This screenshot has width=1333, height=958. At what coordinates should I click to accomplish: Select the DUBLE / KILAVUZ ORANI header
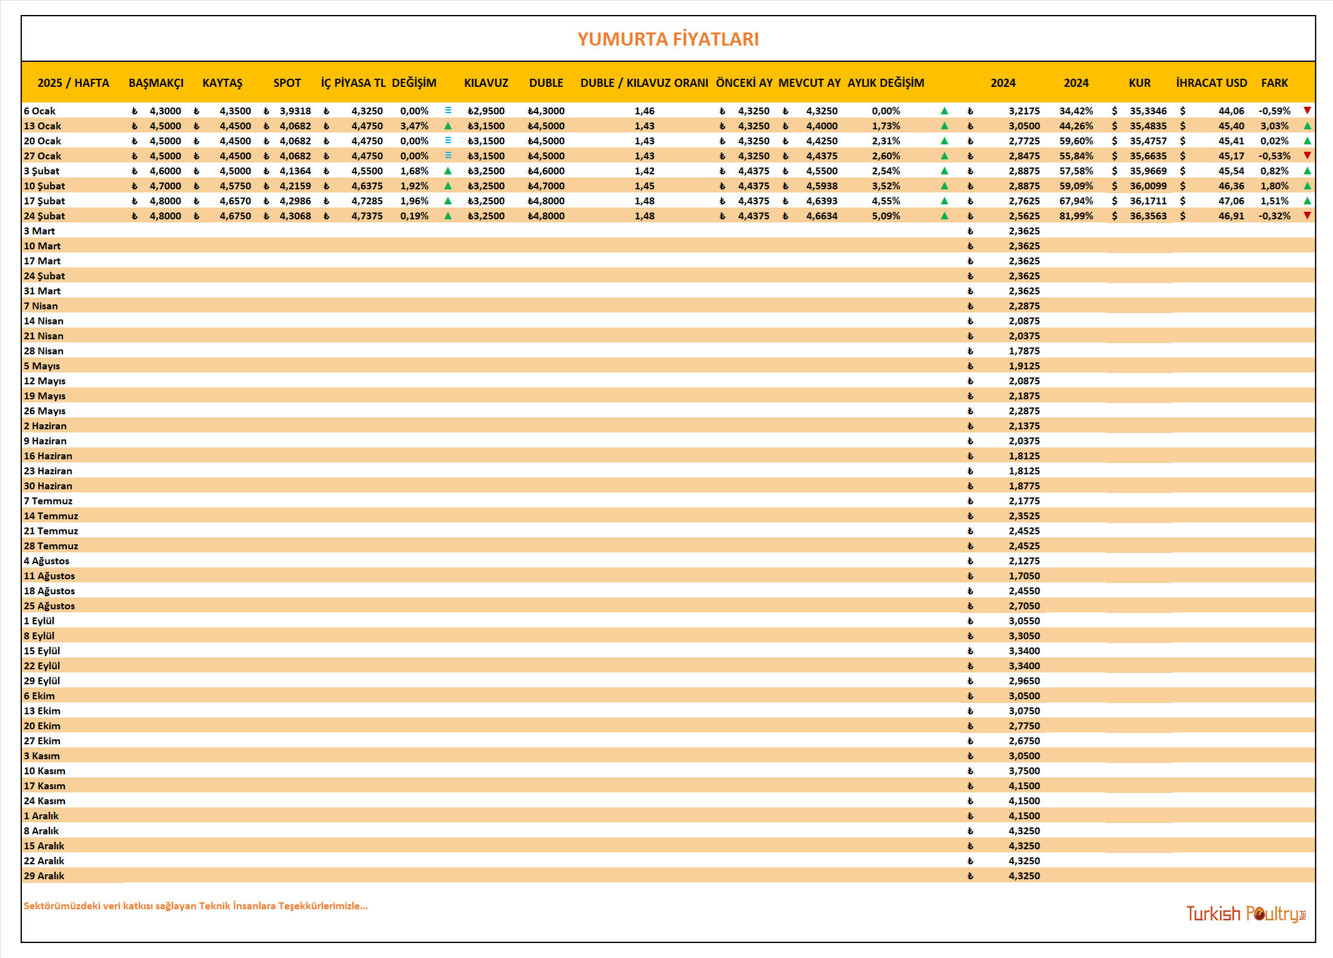[644, 83]
